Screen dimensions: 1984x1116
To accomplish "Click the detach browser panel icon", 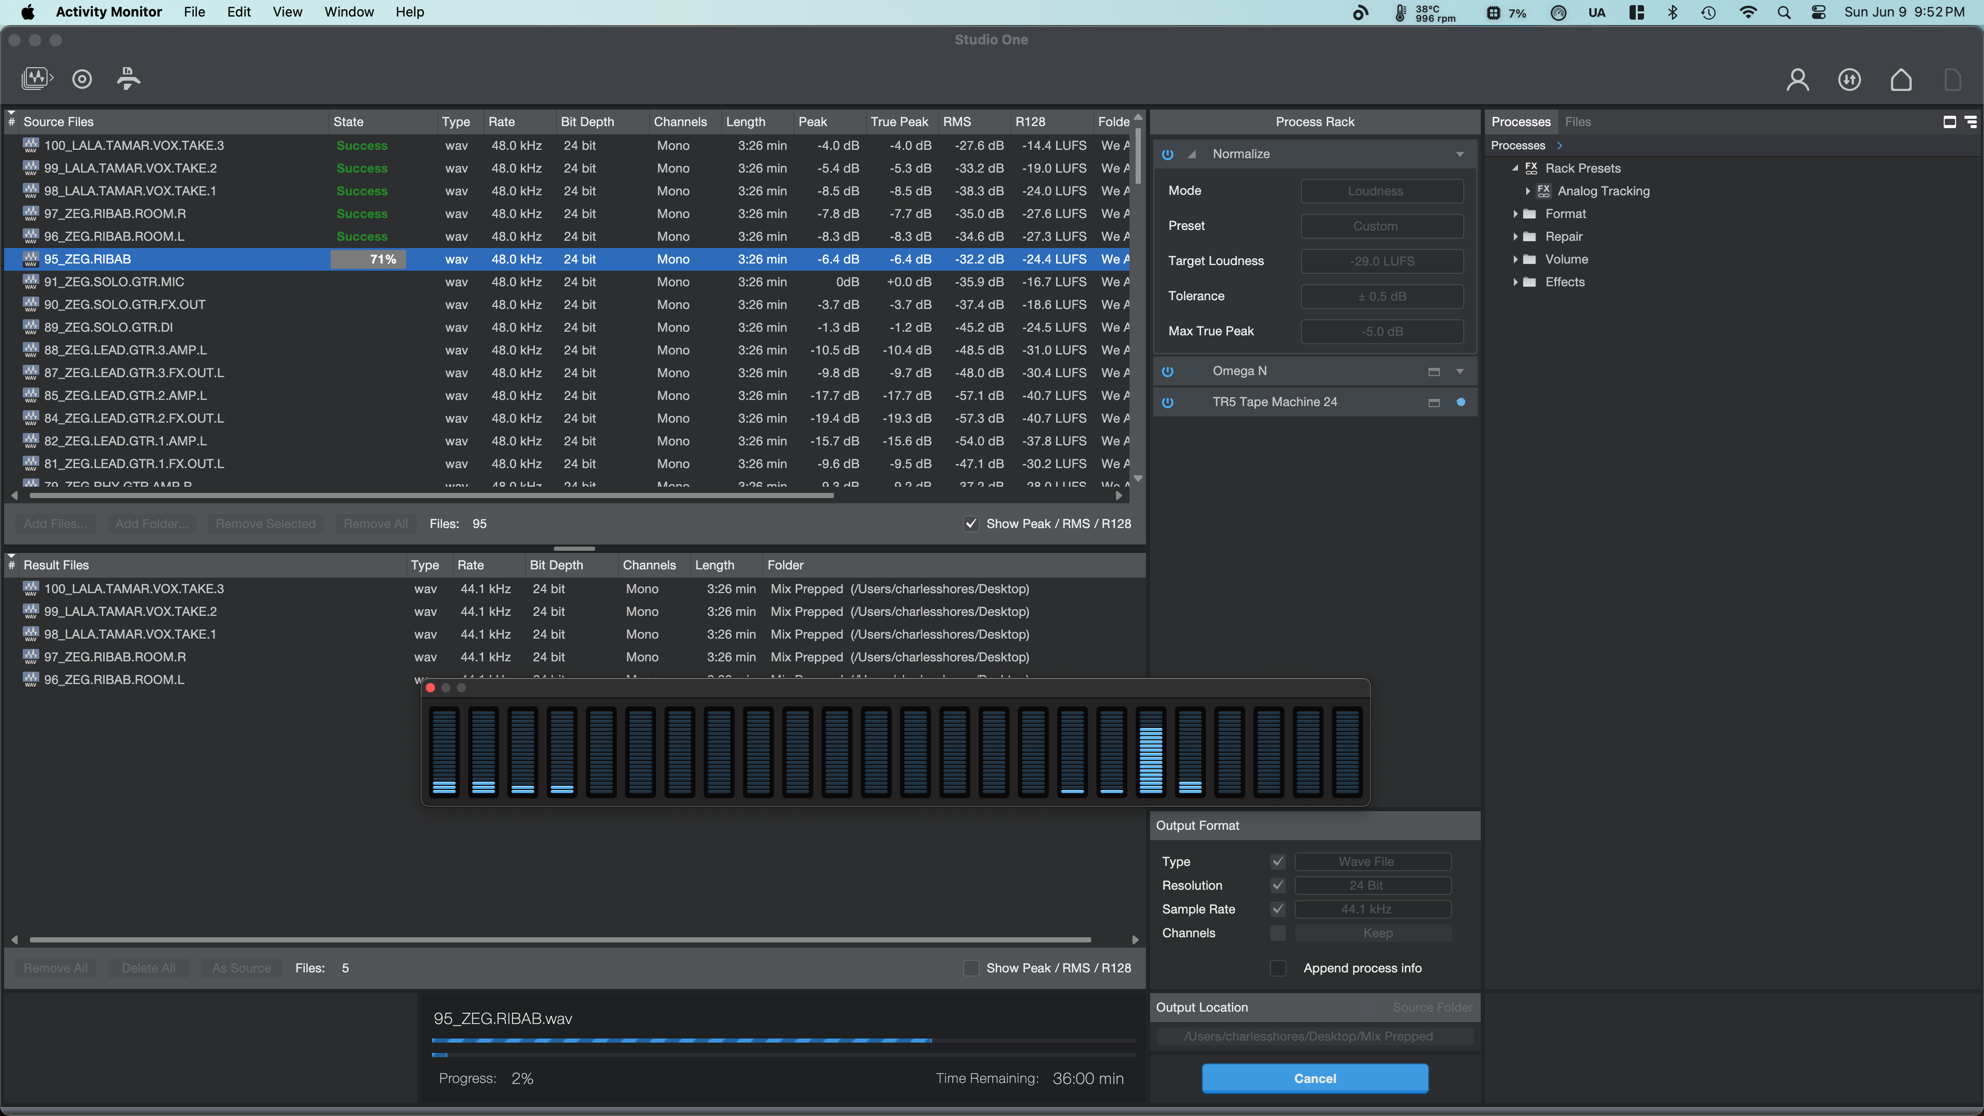I will [1949, 122].
